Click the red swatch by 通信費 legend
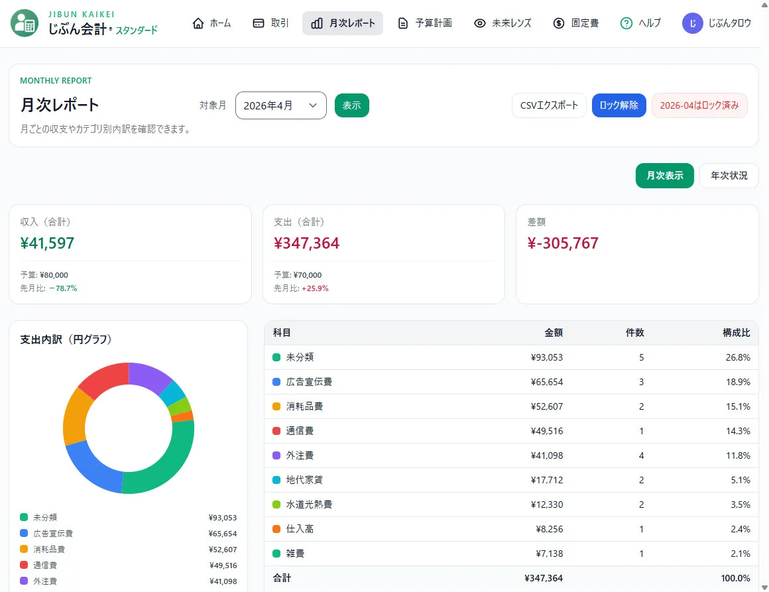The height and width of the screenshot is (592, 769). tap(24, 565)
